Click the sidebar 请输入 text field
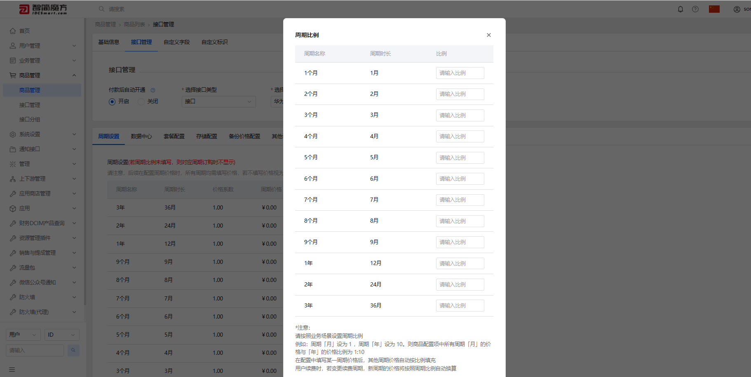Screen dimensions: 751x377 [x=35, y=350]
